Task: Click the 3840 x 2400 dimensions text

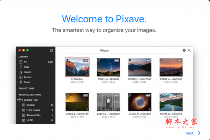Action: pyautogui.click(x=140, y=117)
